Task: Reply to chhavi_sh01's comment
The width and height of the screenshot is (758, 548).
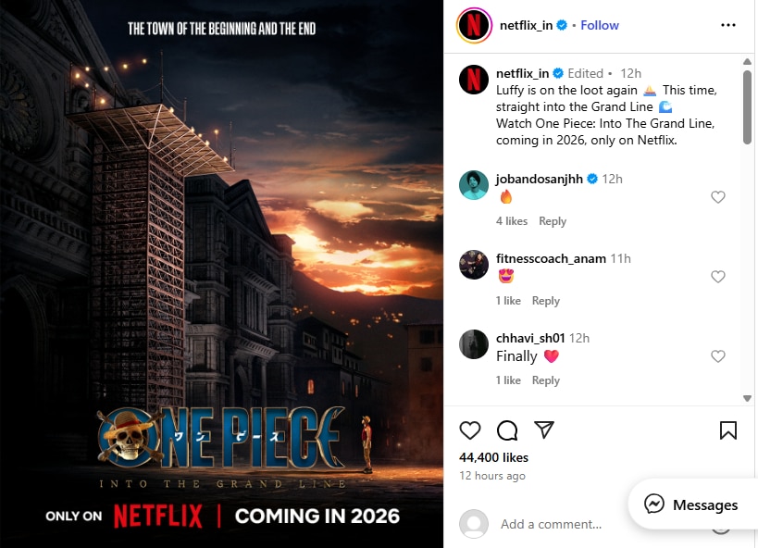Action: point(546,380)
